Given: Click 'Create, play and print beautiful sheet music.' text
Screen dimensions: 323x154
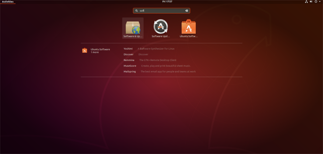Looking at the screenshot, I should pos(166,66).
